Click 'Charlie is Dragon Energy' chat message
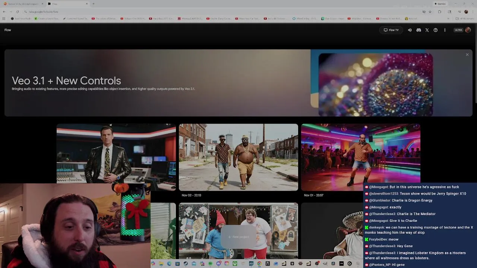 point(399,201)
